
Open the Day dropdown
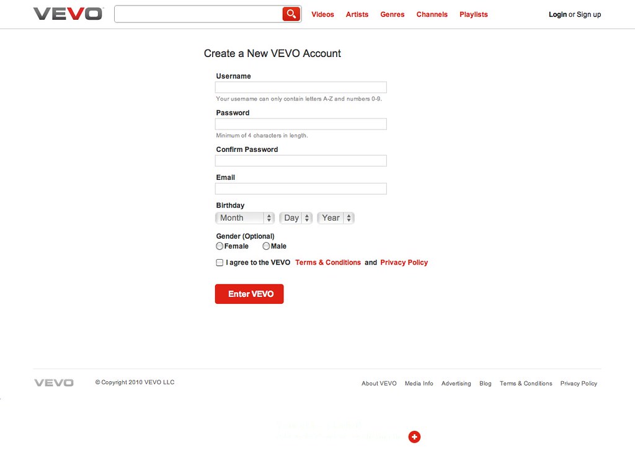click(x=295, y=218)
